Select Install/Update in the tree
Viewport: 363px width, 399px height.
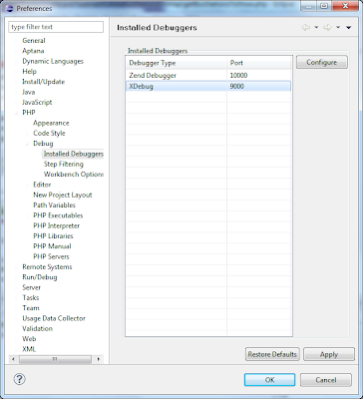tap(44, 82)
